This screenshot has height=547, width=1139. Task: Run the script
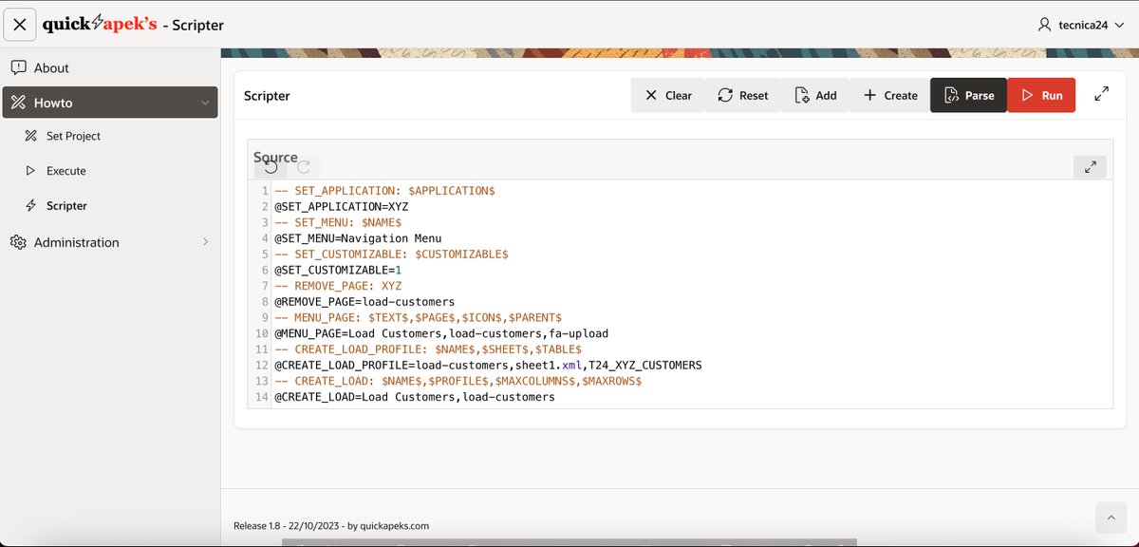click(x=1041, y=95)
